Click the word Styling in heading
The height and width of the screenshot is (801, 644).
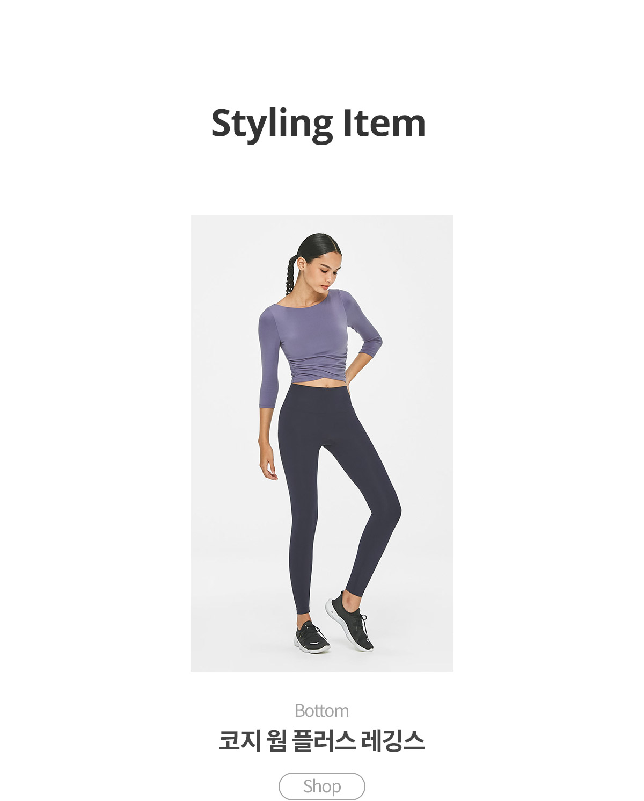click(272, 124)
